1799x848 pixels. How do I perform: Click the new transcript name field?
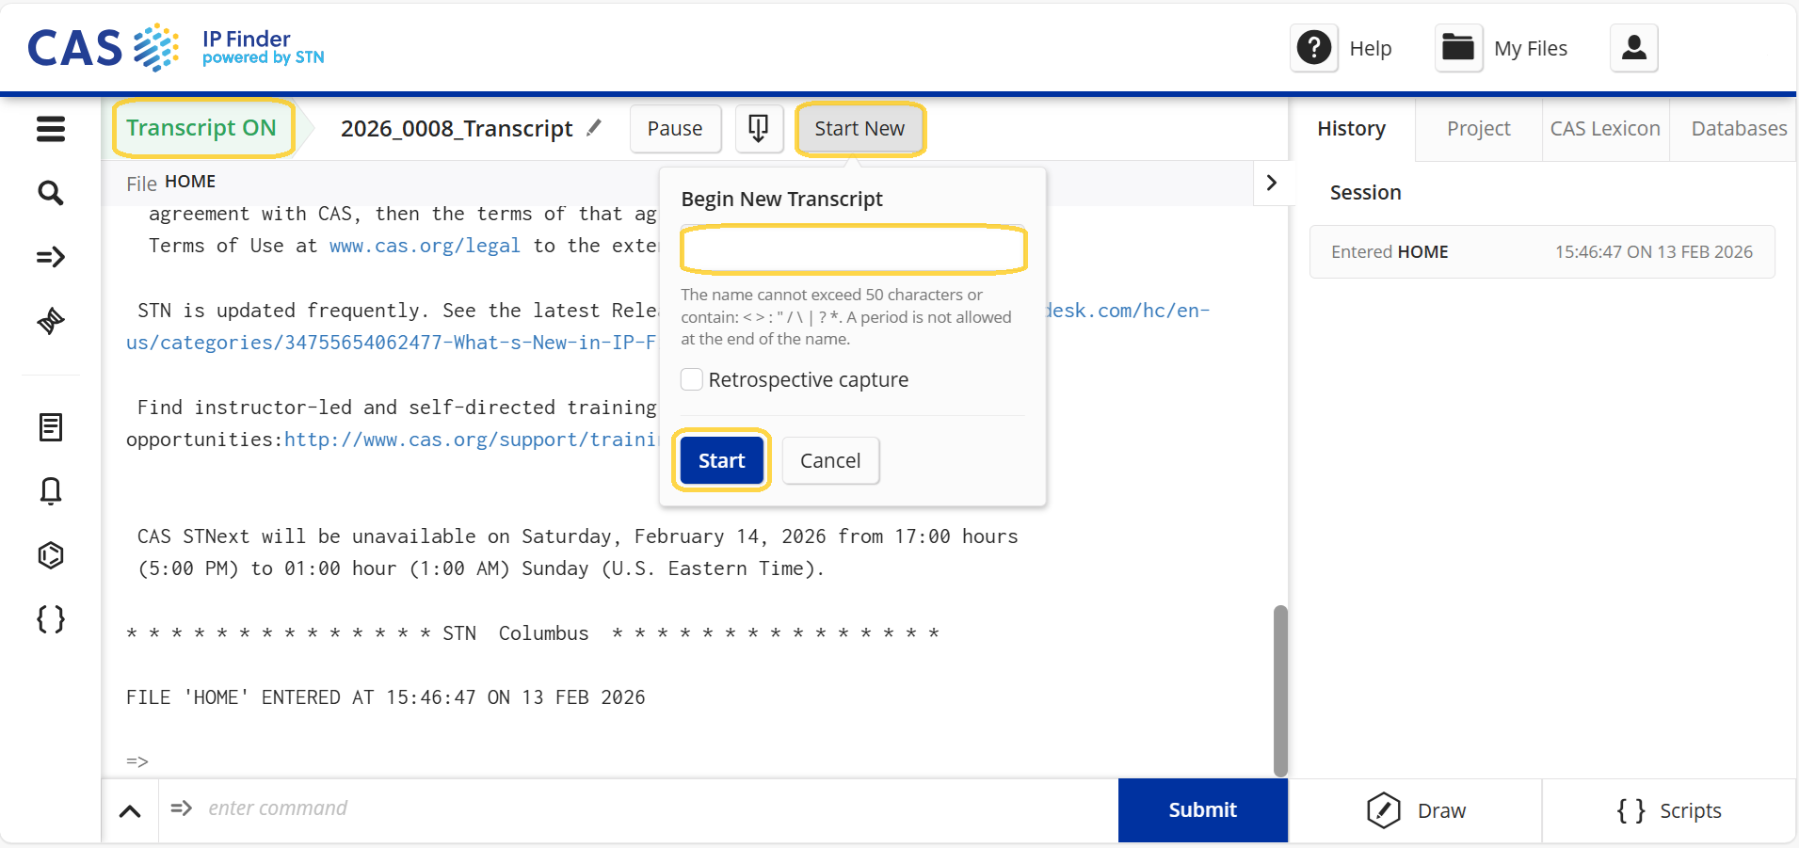852,249
